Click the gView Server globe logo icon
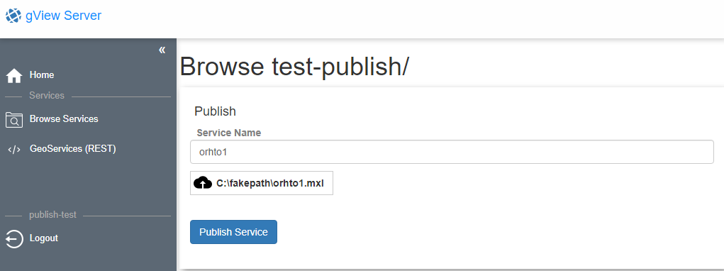Image resolution: width=724 pixels, height=271 pixels. (x=13, y=16)
